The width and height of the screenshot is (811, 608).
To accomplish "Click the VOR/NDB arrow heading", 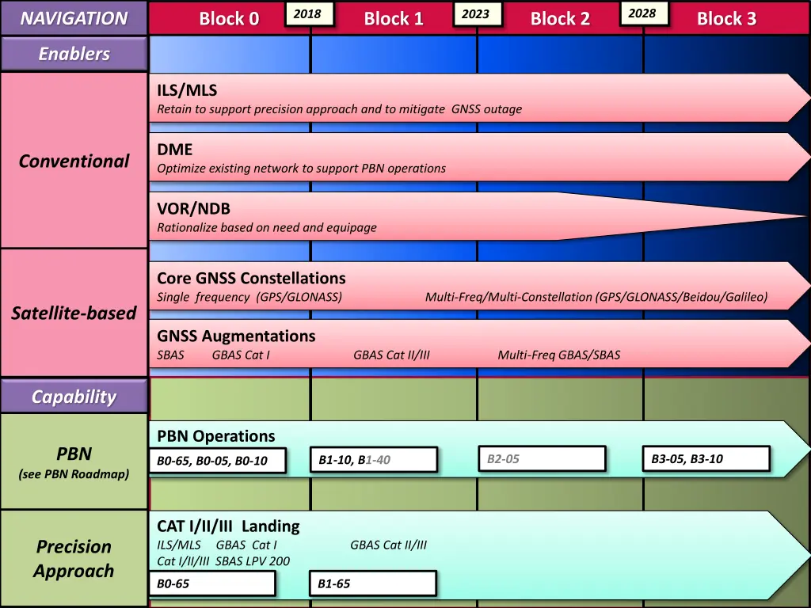I will pos(193,208).
